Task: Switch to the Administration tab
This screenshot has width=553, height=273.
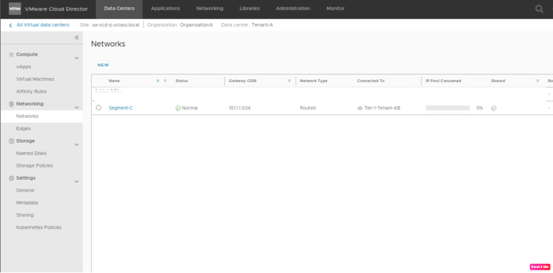Action: (293, 9)
